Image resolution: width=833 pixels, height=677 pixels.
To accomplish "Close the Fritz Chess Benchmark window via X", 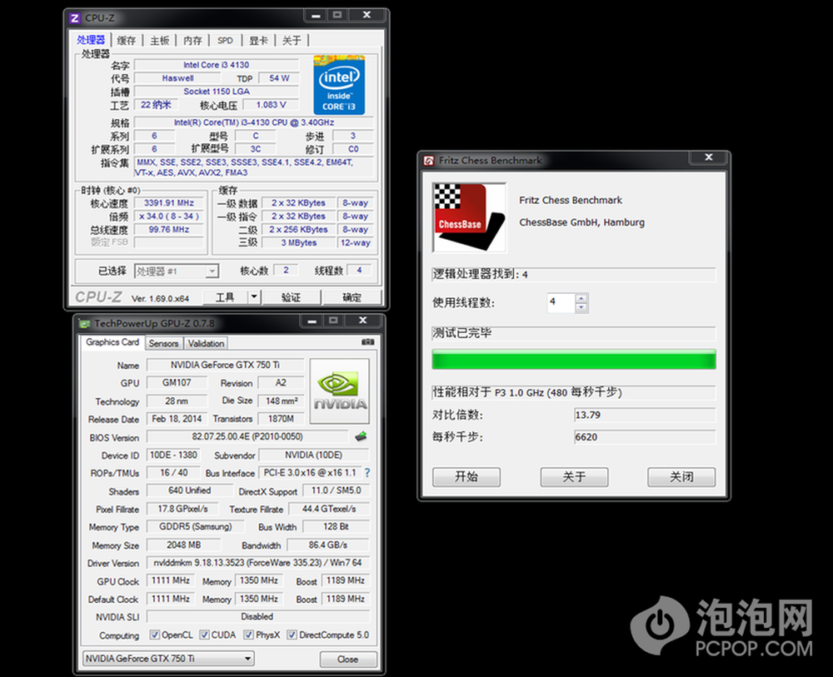I will tap(708, 157).
